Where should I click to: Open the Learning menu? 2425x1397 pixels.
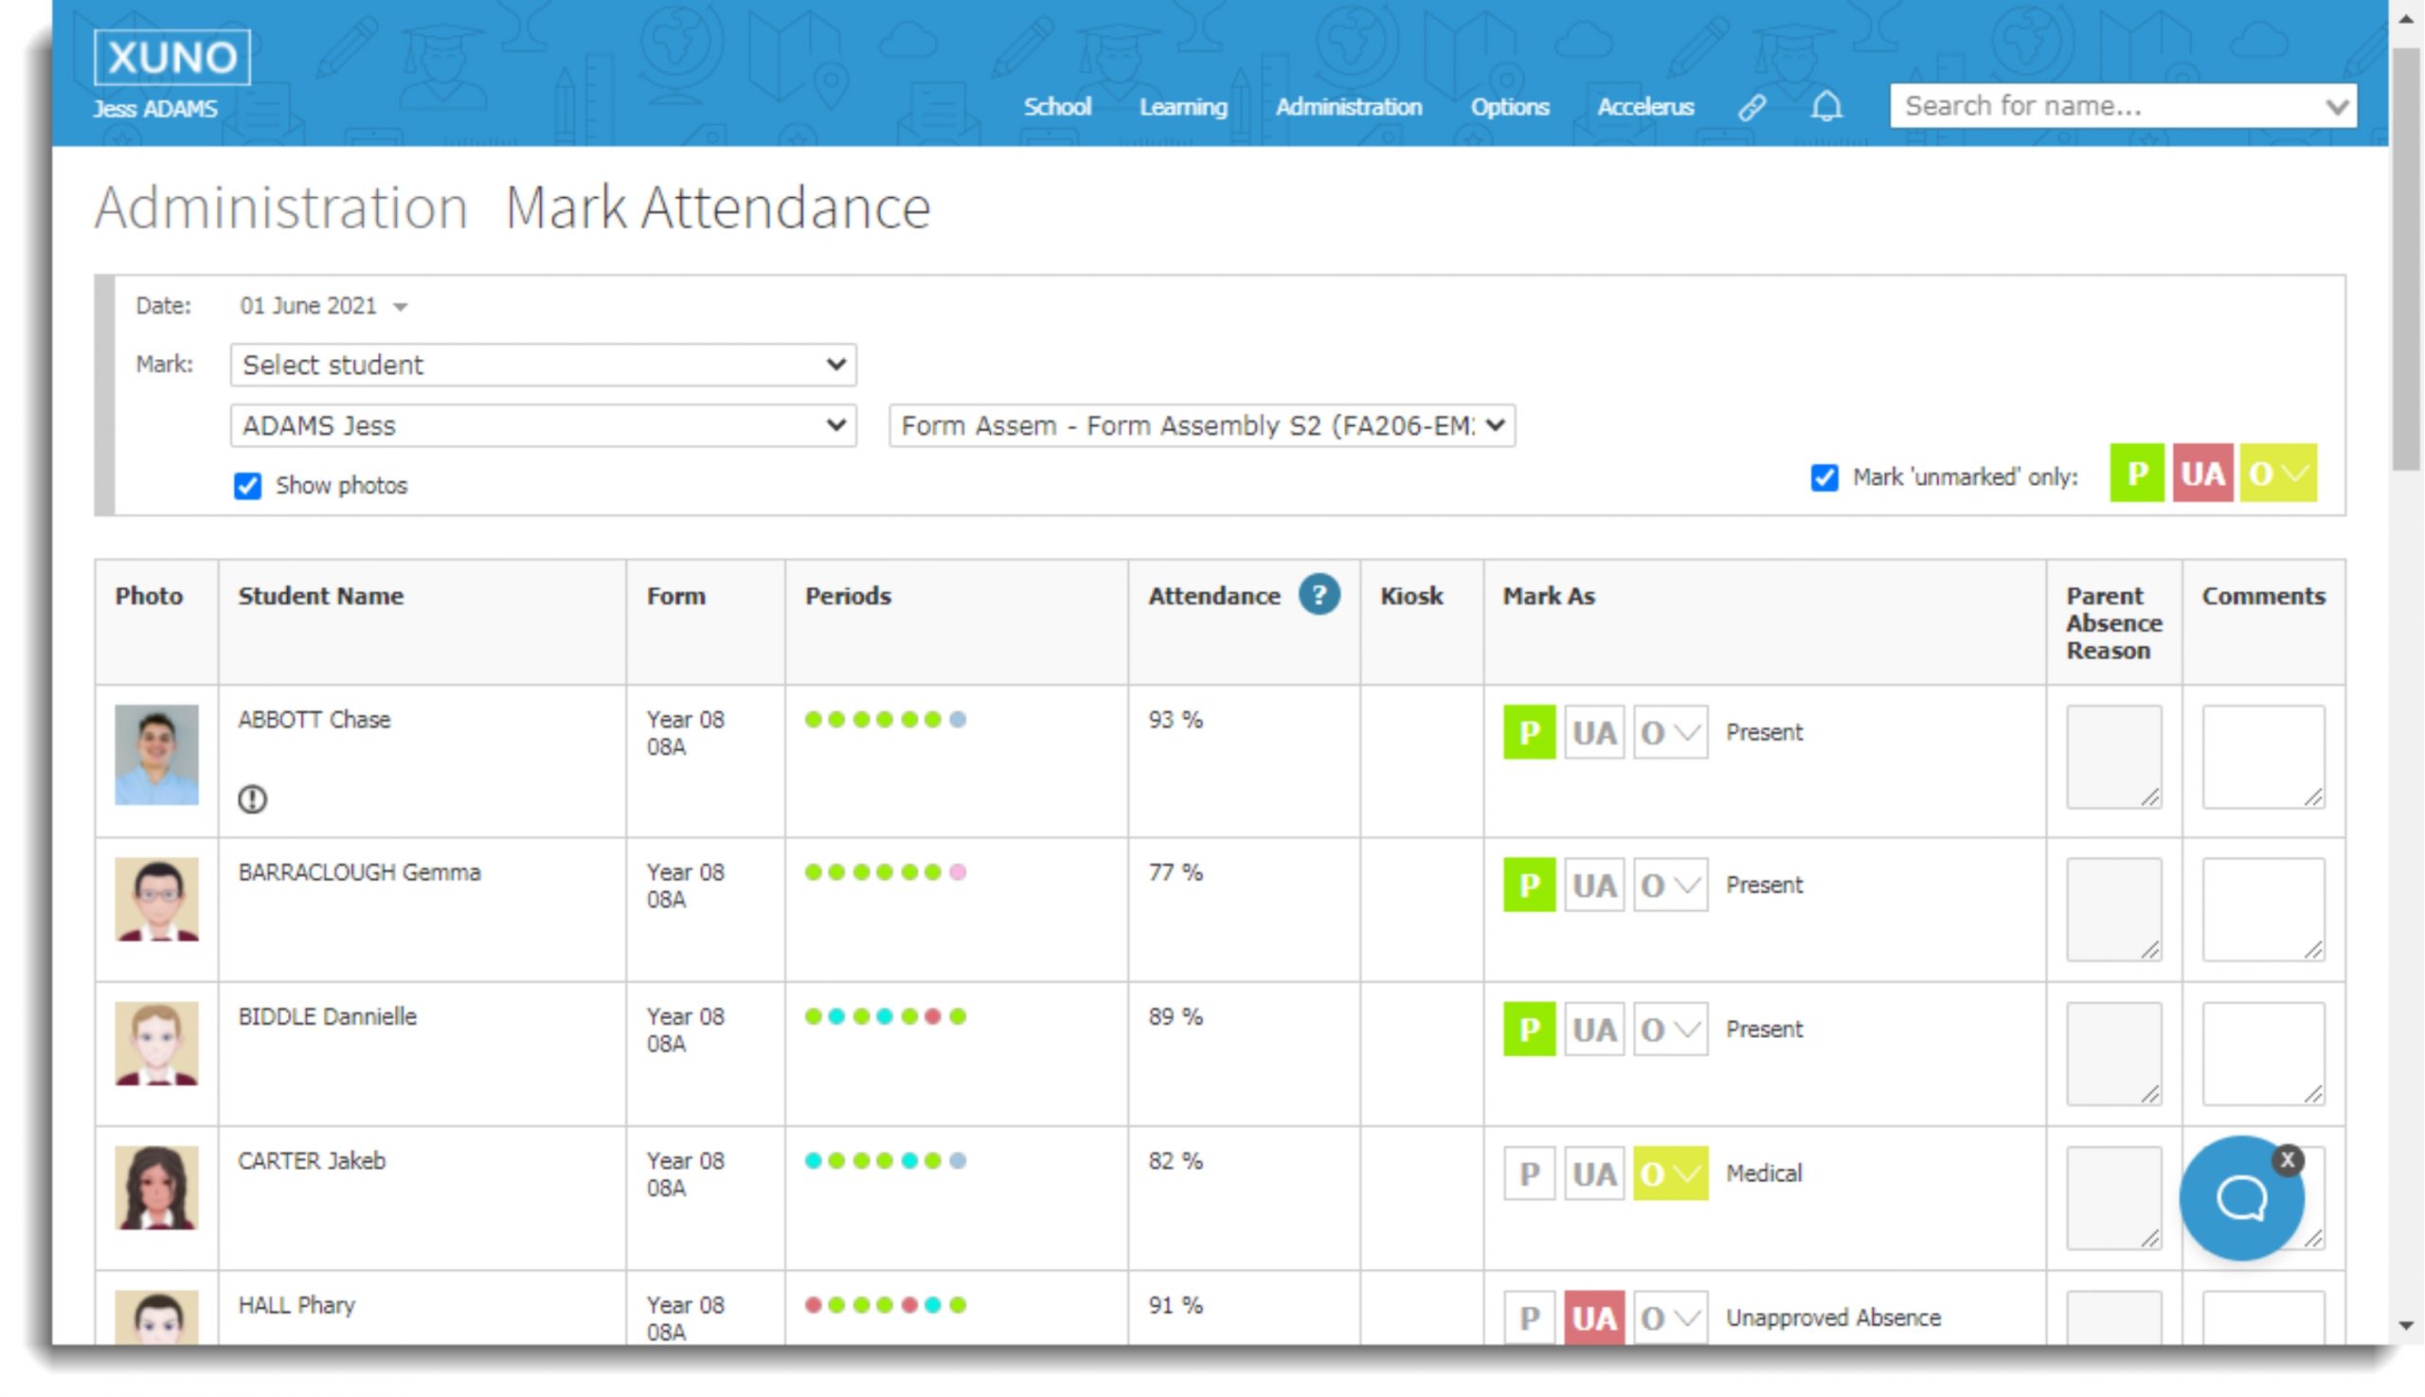1182,106
